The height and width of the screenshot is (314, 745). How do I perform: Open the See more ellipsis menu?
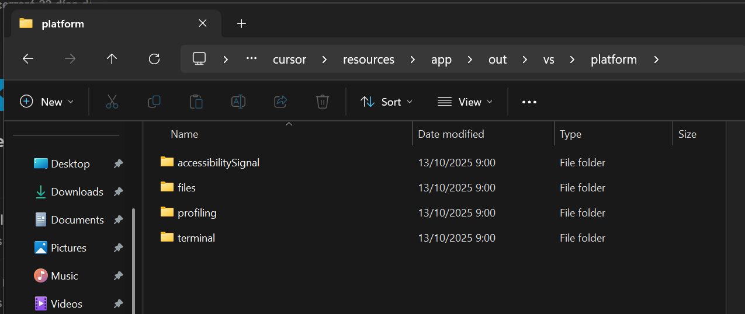pos(529,102)
